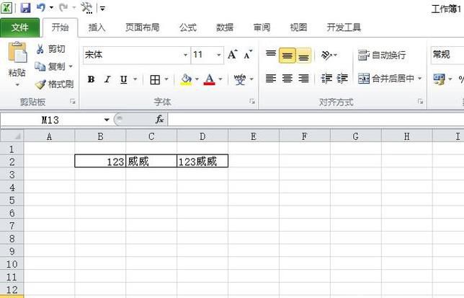
Task: Expand the font color dropdown arrow
Action: (220, 79)
